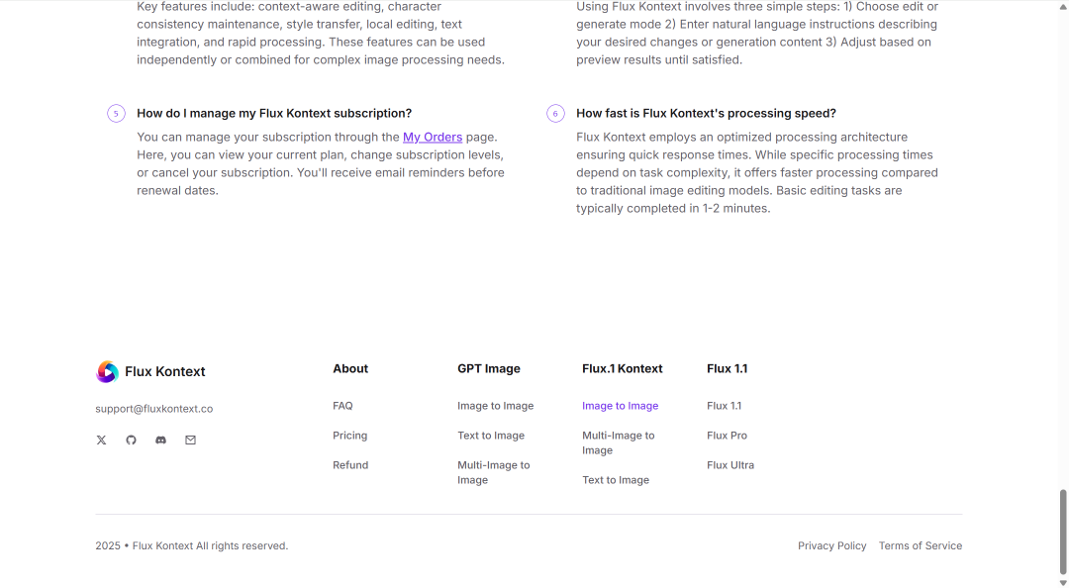Open the Pricing footer link
Image resolution: width=1069 pixels, height=588 pixels.
pyautogui.click(x=349, y=436)
